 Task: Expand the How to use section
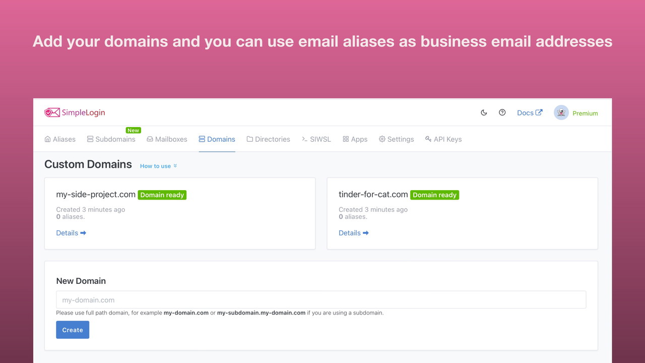(158, 166)
